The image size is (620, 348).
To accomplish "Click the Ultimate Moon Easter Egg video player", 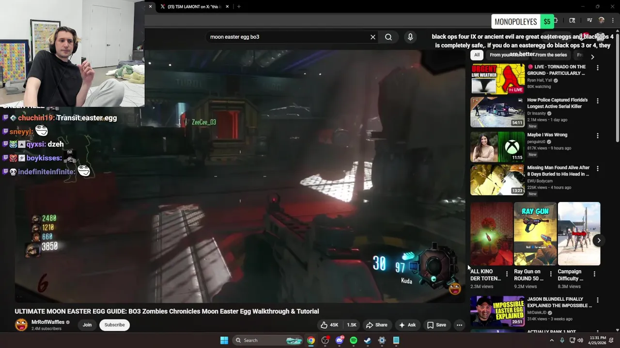I will click(240, 176).
